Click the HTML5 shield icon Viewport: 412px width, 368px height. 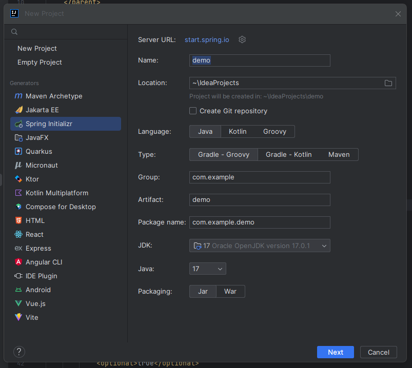click(18, 220)
